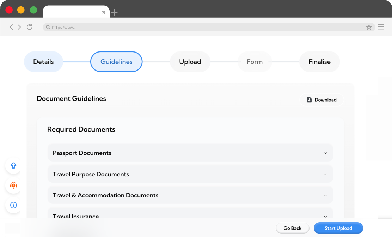
Task: Expand Travel Purpose Documents chevron
Action: point(325,174)
